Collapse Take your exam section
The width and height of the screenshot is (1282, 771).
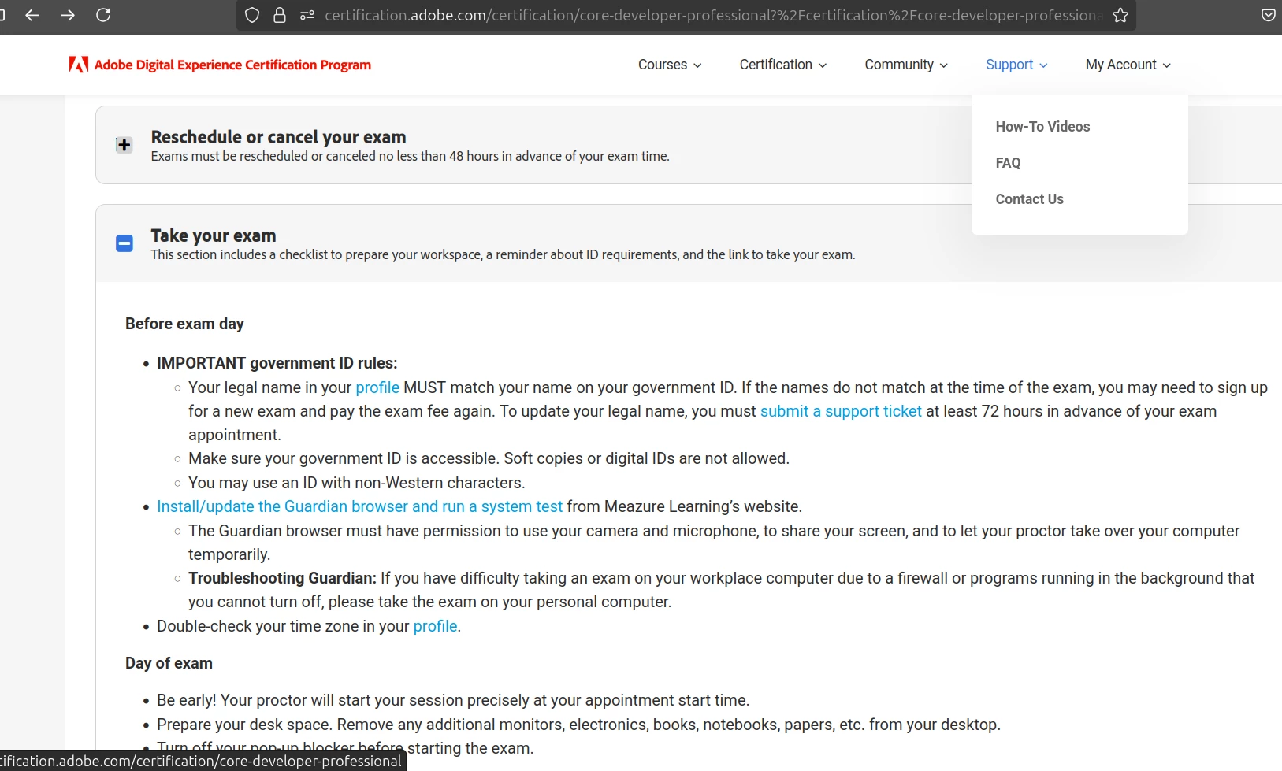(124, 243)
